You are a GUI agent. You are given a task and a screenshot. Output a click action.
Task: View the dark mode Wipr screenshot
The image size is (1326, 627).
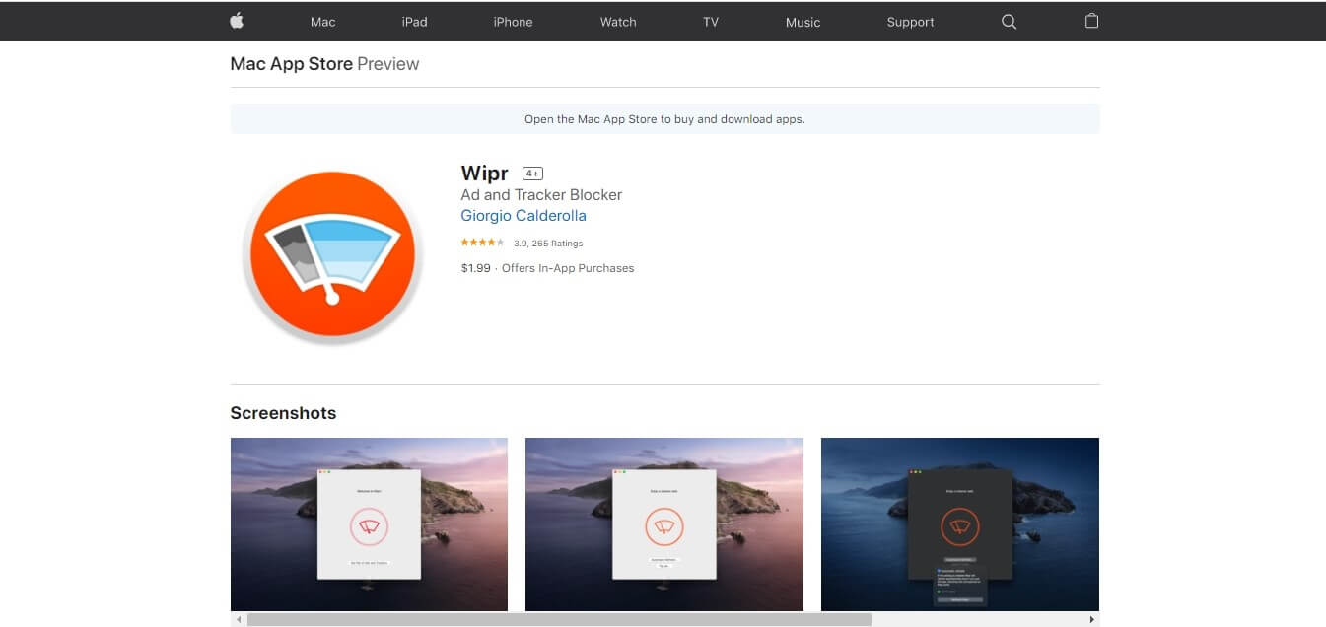coord(959,524)
